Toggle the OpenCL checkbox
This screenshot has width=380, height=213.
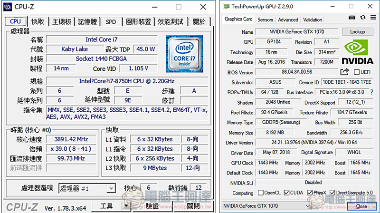pyautogui.click(x=260, y=193)
